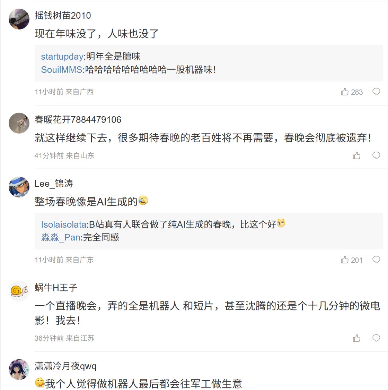The width and height of the screenshot is (388, 390).
Task: Open startupday's profile link
Action: click(62, 57)
